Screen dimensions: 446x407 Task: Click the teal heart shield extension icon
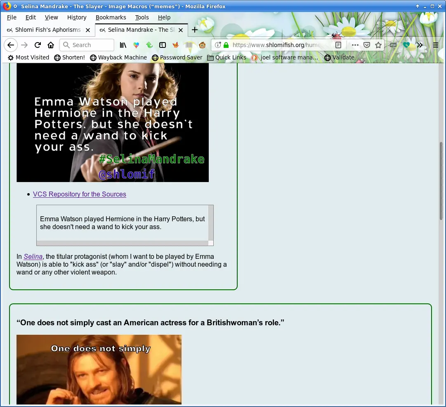click(x=406, y=45)
